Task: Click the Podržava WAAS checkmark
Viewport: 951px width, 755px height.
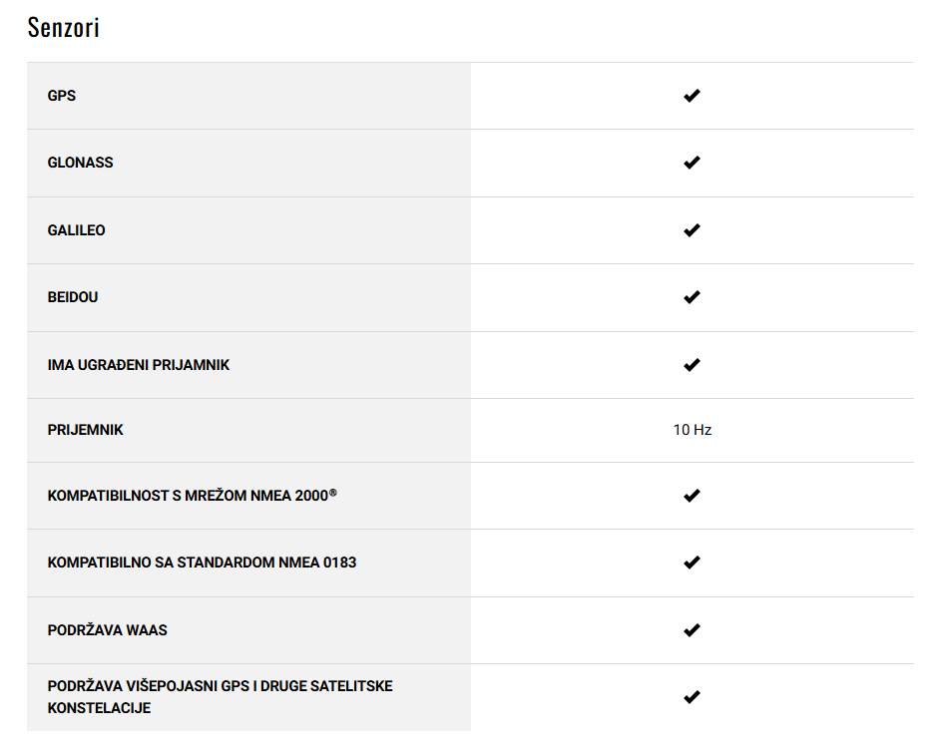Action: (692, 630)
